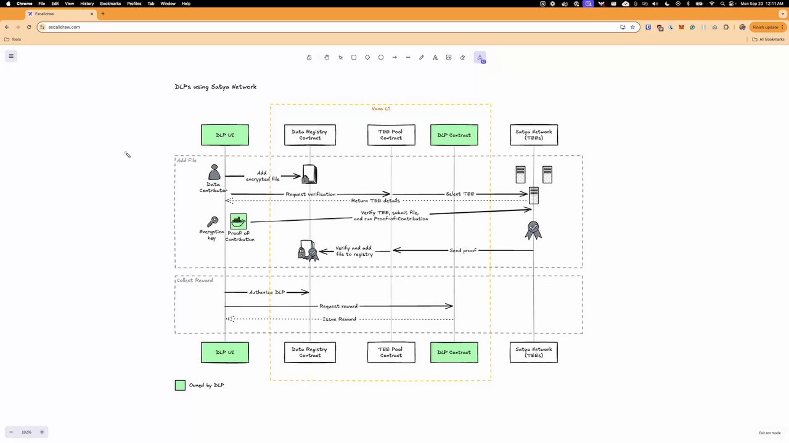
Task: Close the Excalidraw tab
Action: 92,14
